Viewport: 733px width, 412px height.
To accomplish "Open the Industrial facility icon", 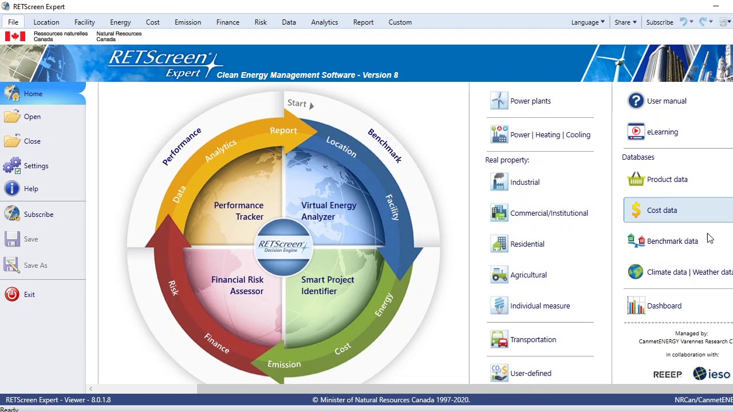I will tap(499, 182).
